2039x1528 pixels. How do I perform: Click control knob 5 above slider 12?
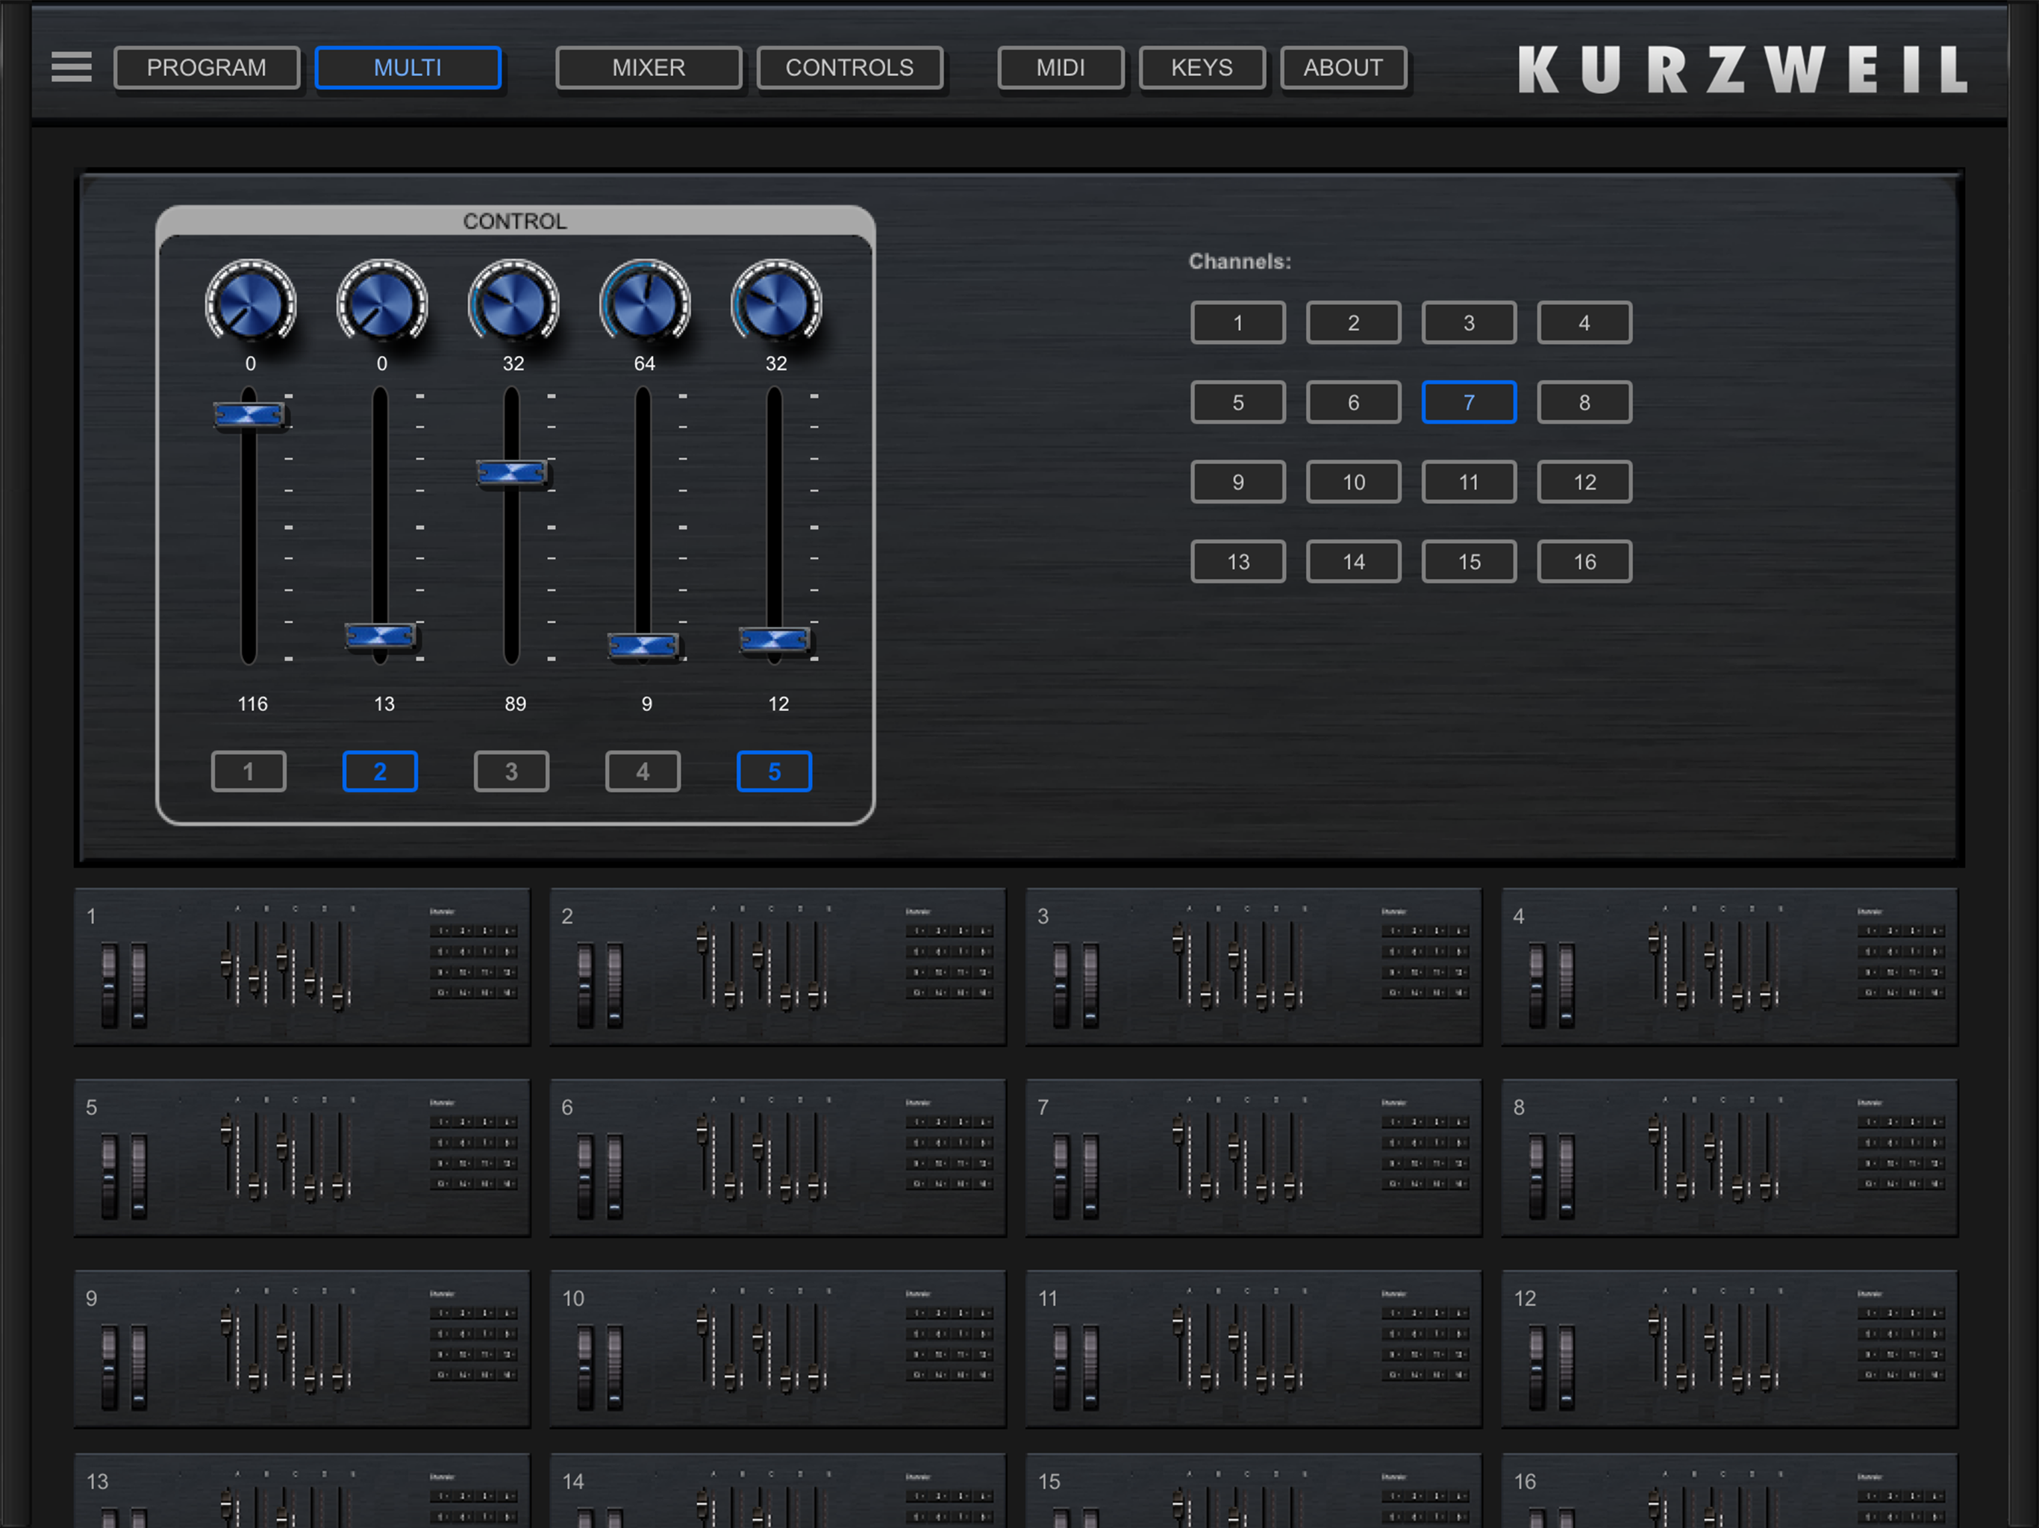click(x=776, y=303)
